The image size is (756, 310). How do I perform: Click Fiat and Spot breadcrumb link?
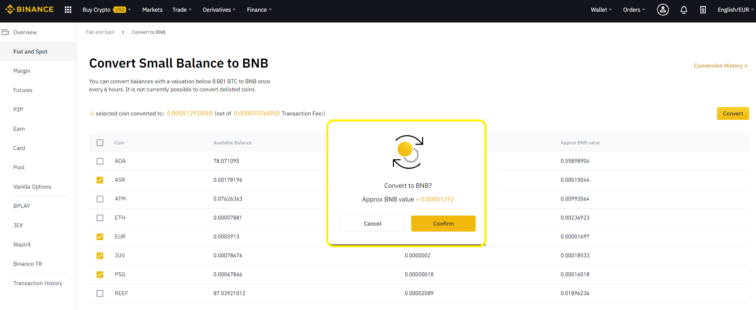[x=100, y=32]
